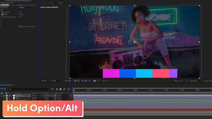Click the Parent & Link column header
The height and width of the screenshot is (119, 212).
[58, 93]
